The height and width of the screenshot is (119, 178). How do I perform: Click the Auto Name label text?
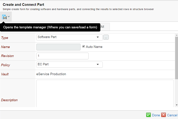pyautogui.click(x=94, y=47)
